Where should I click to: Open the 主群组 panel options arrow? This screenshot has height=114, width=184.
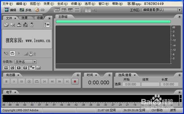[x=180, y=17]
